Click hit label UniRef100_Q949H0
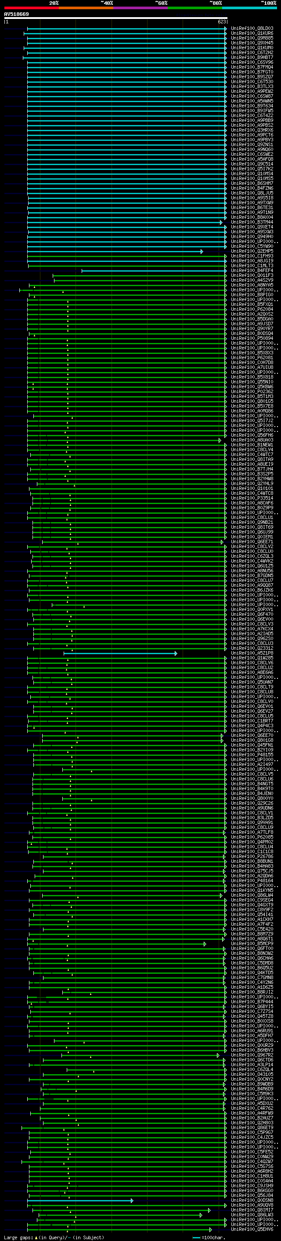Screen dimensions: 281x1241 pos(252,236)
